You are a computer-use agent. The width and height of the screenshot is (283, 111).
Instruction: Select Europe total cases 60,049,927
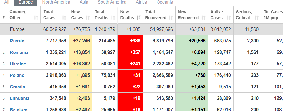pyautogui.click(x=55, y=29)
